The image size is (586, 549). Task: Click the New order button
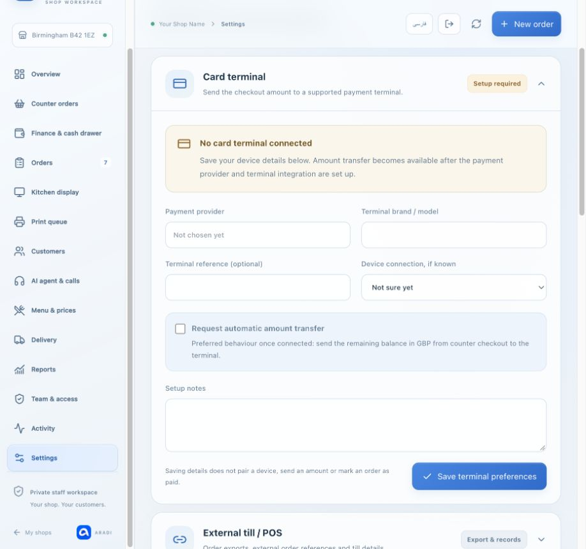526,24
